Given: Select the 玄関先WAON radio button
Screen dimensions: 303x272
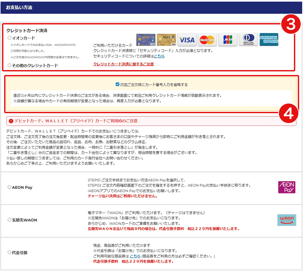Looking at the screenshot, I should [x=9, y=220].
